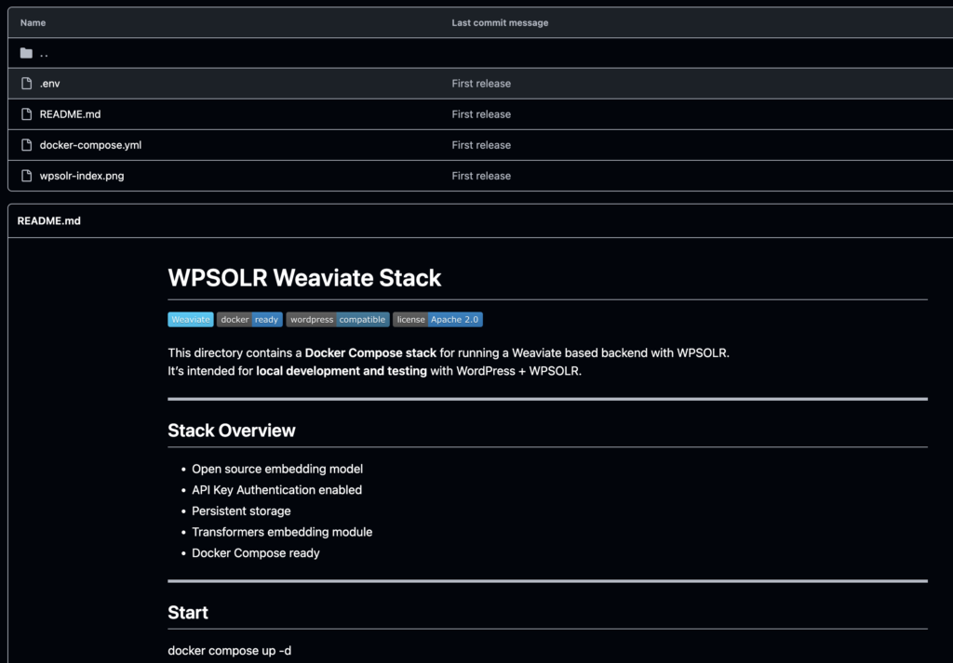Viewport: 953px width, 663px height.
Task: Open First release commit for wpsolr-index.png
Action: [481, 176]
